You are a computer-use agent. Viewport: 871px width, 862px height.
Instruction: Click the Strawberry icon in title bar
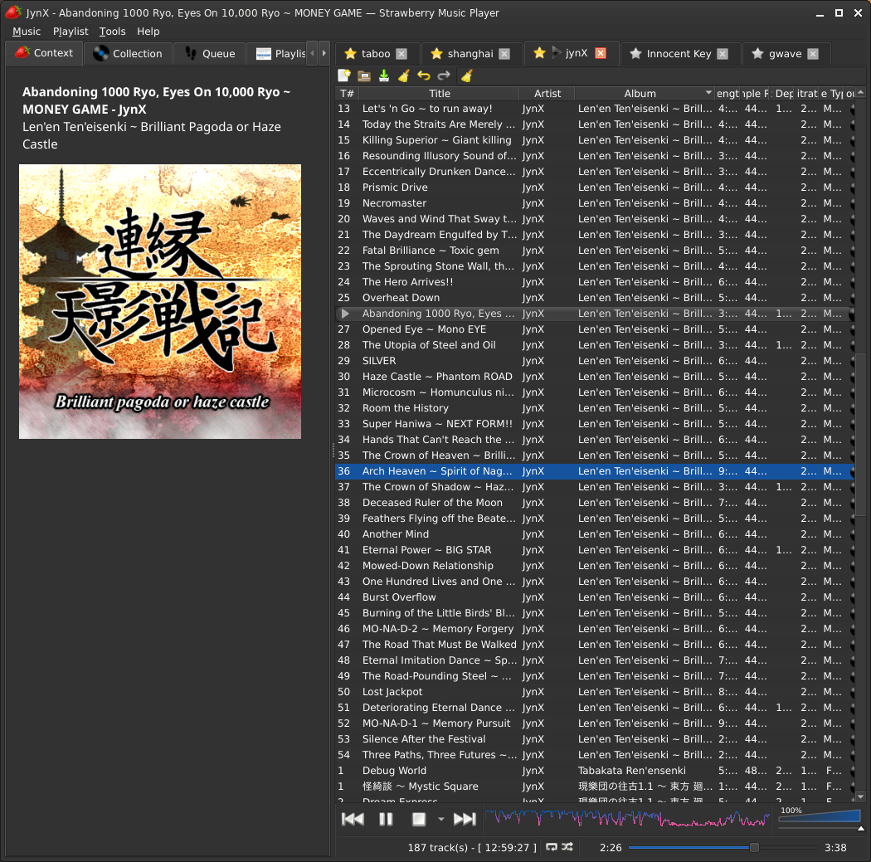tap(12, 12)
